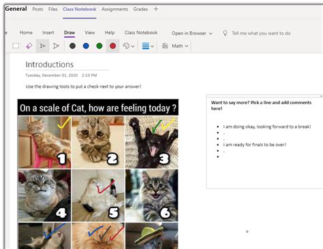This screenshot has width=323, height=249.
Task: Click the page date Tuesday, December 01, 2020
Action: pos(52,76)
